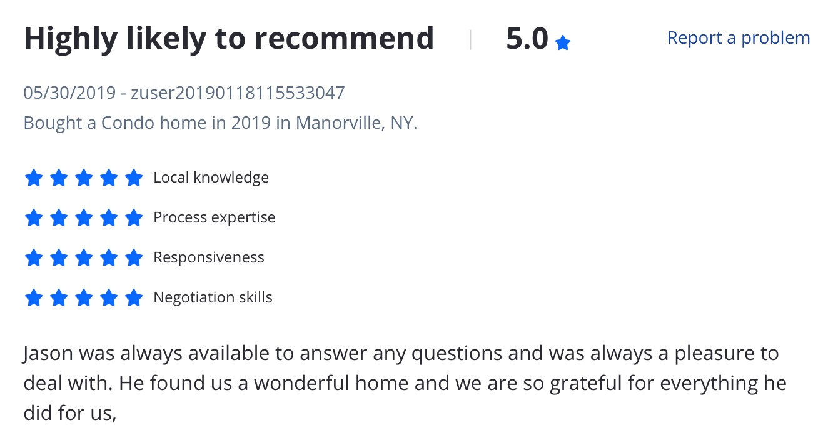Viewport: 828px width, 430px height.
Task: Click the fourth star of Negotiation skills
Action: coord(109,297)
